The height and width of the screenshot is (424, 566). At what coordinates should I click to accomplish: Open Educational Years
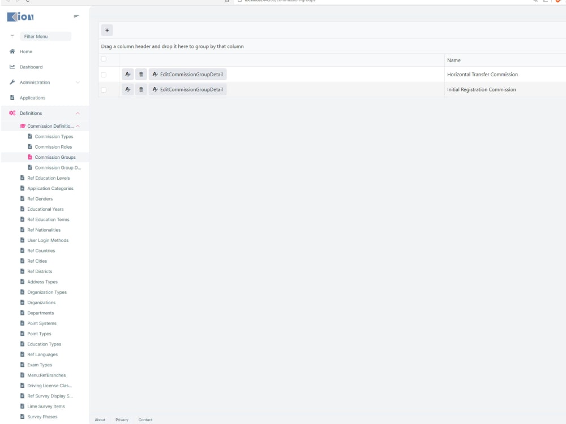click(x=45, y=210)
